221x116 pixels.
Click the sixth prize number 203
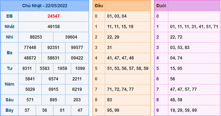point(77,100)
